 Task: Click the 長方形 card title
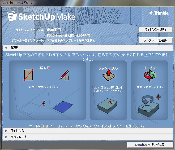tap(45, 68)
